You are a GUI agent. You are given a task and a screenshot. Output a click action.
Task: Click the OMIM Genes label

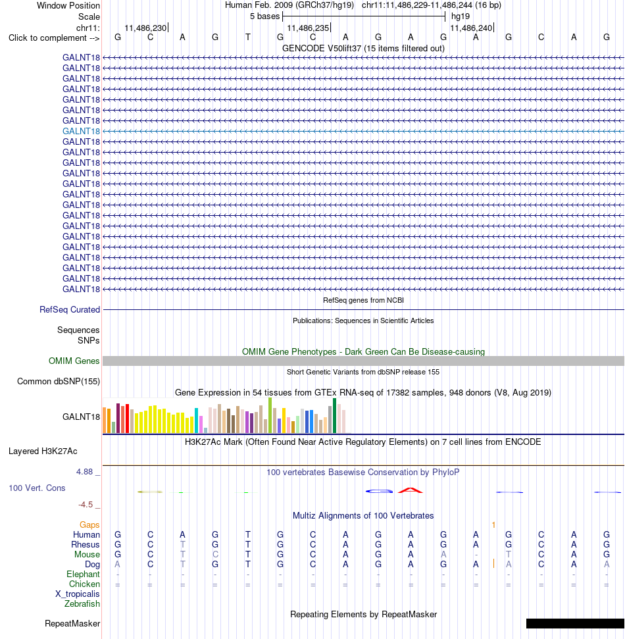[74, 361]
